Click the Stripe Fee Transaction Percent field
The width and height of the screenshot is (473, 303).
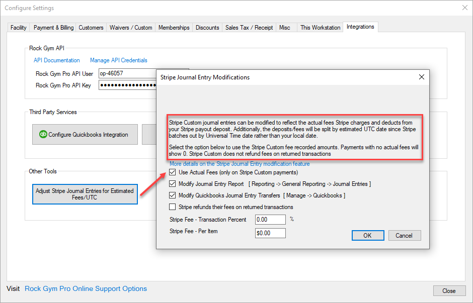point(270,220)
